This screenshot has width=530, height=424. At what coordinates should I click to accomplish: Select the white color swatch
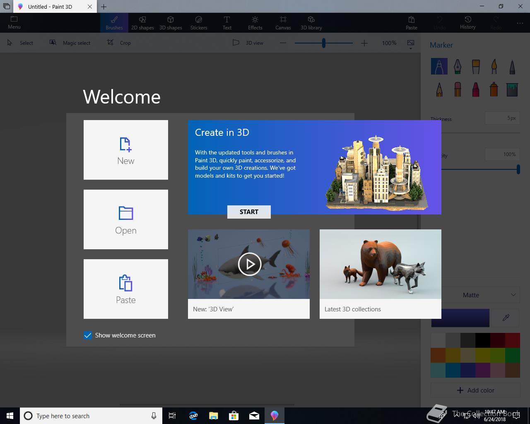pos(438,340)
